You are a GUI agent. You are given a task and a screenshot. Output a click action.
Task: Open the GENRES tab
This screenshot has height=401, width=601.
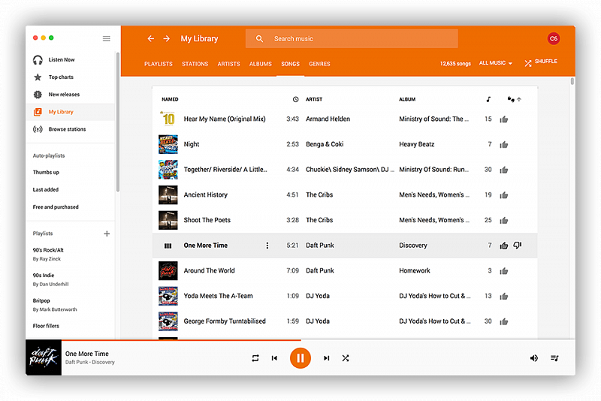(x=319, y=64)
